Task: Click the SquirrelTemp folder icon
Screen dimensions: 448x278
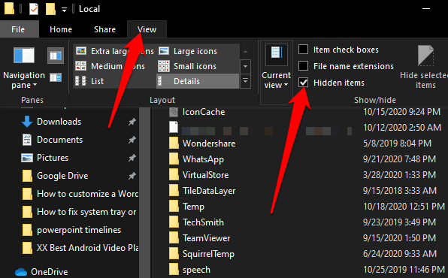Action: click(x=174, y=254)
